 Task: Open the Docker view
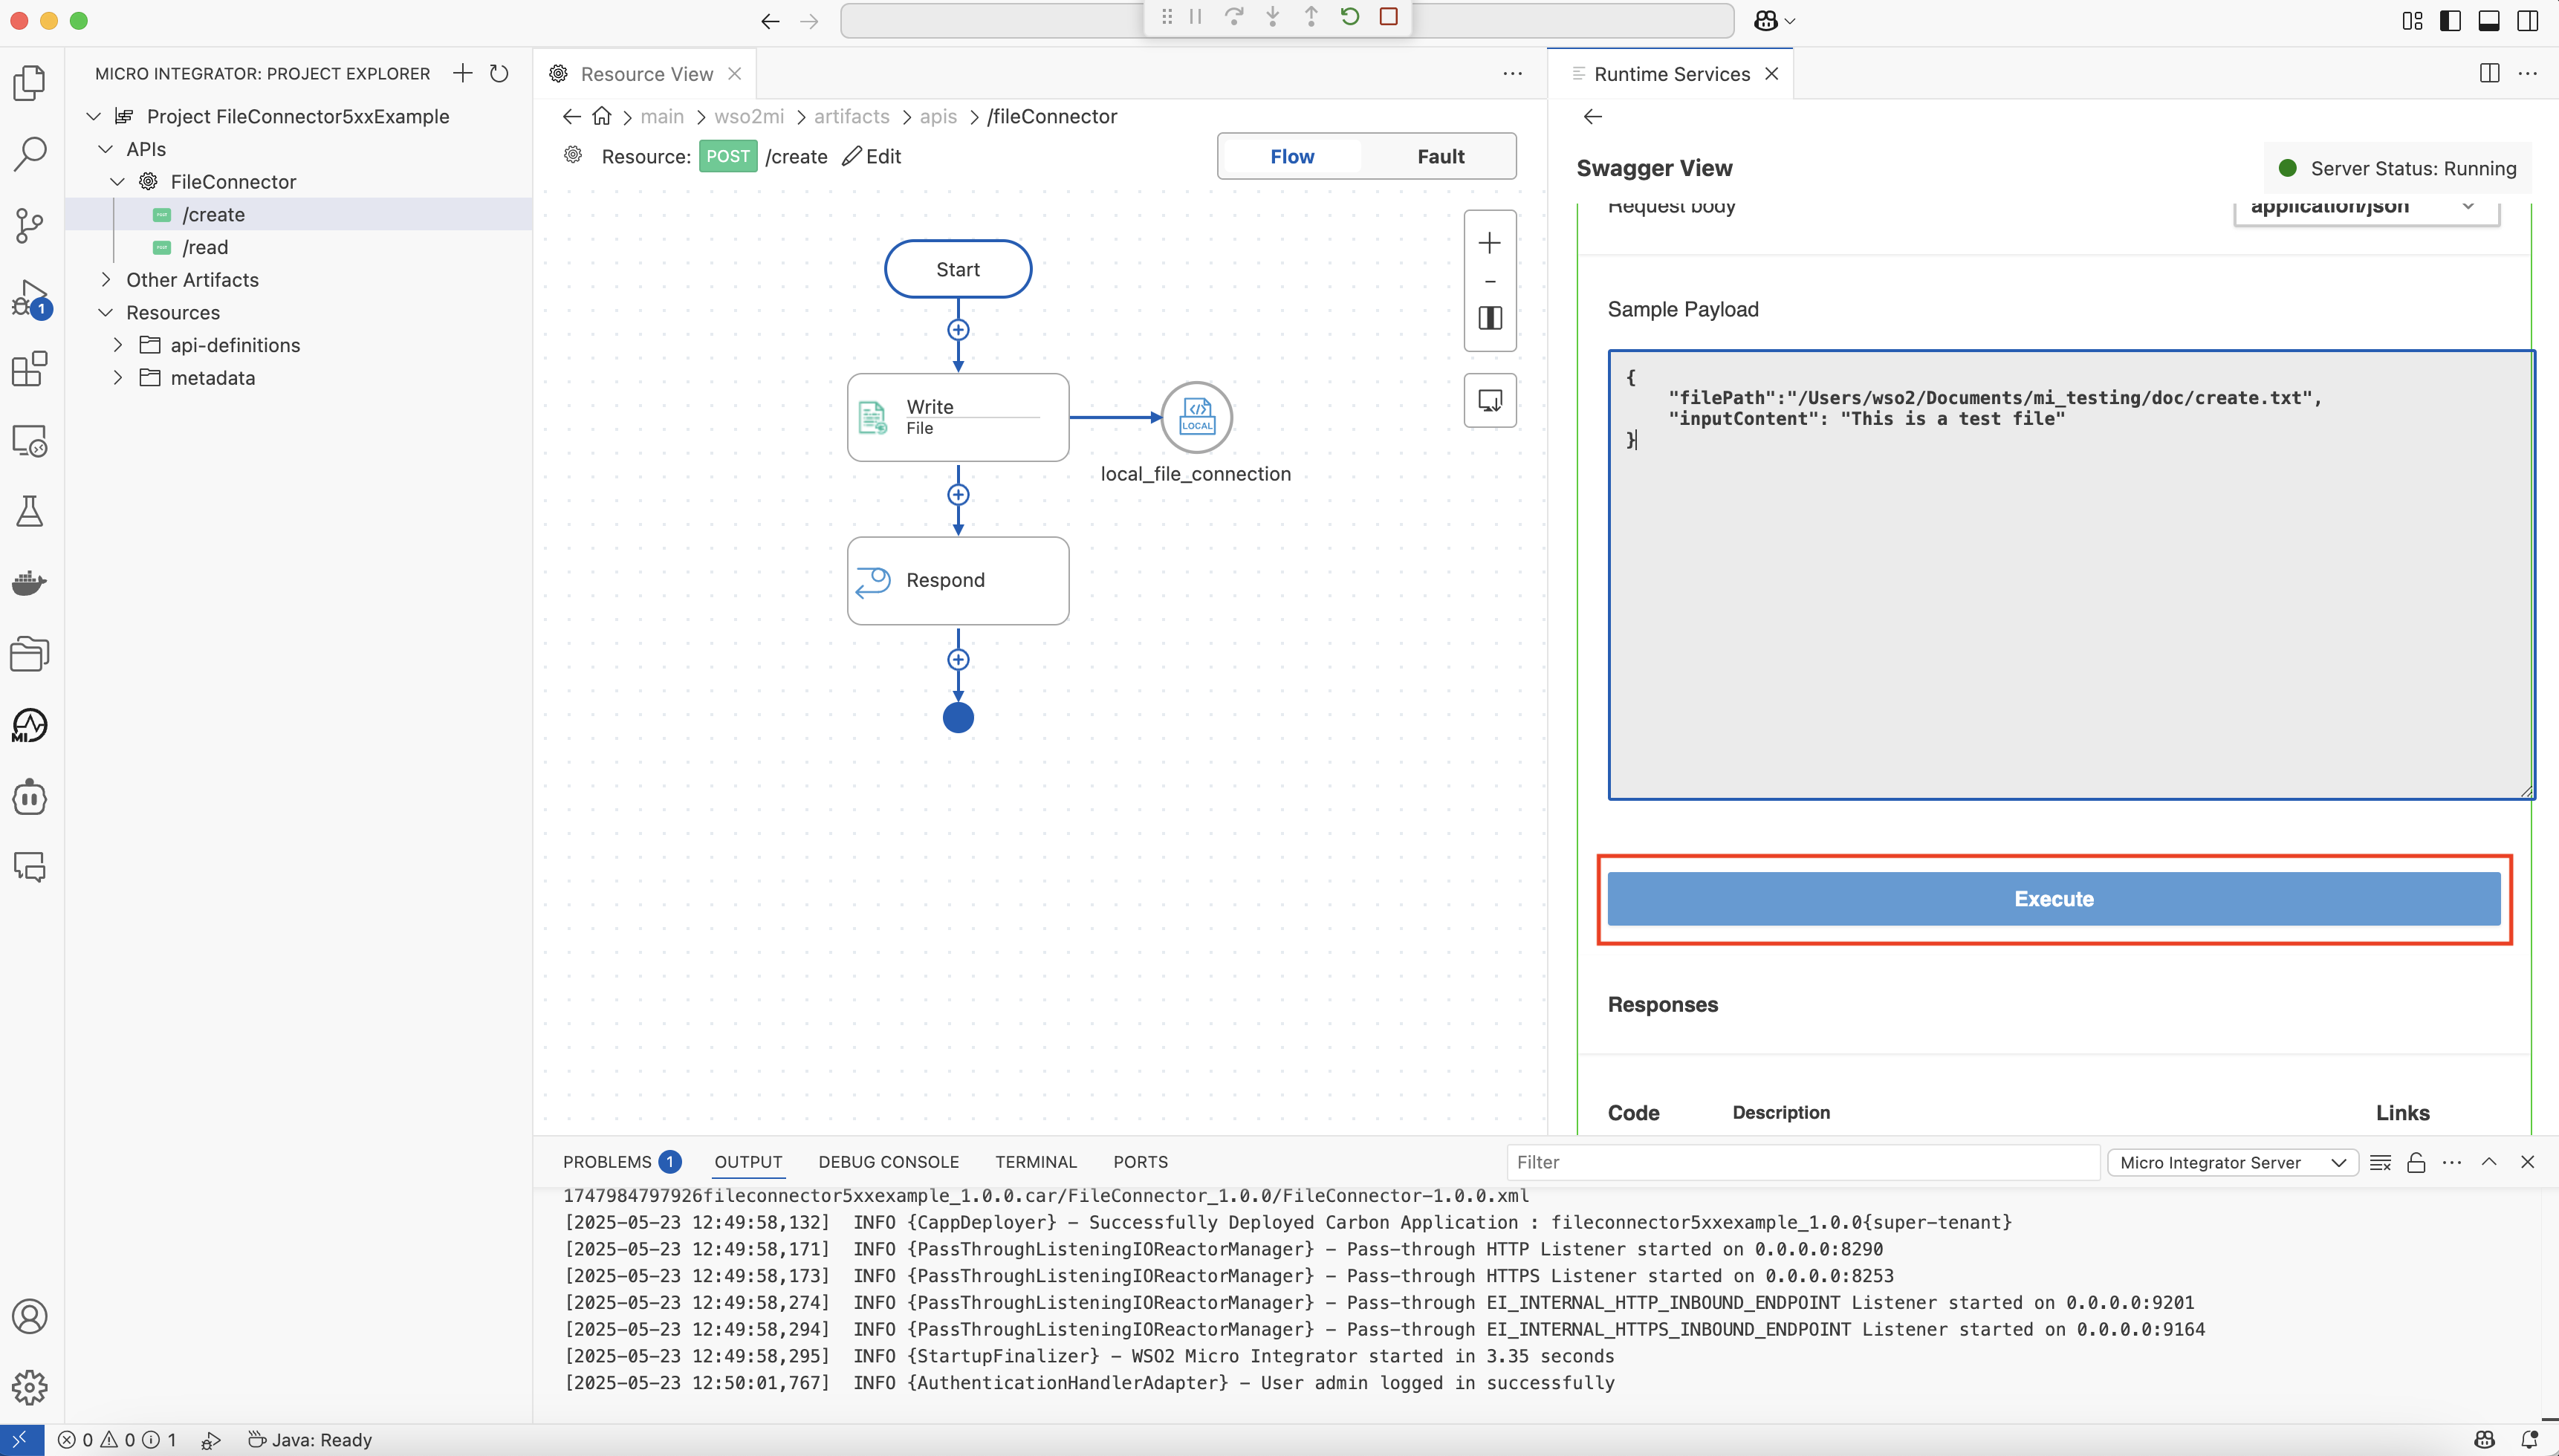tap(30, 583)
